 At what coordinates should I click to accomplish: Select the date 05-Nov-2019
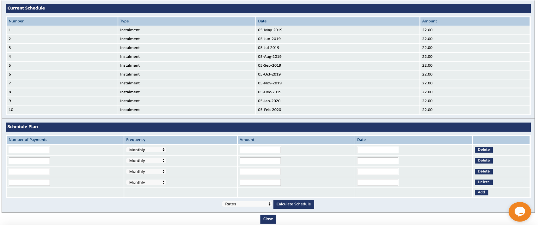coord(270,83)
